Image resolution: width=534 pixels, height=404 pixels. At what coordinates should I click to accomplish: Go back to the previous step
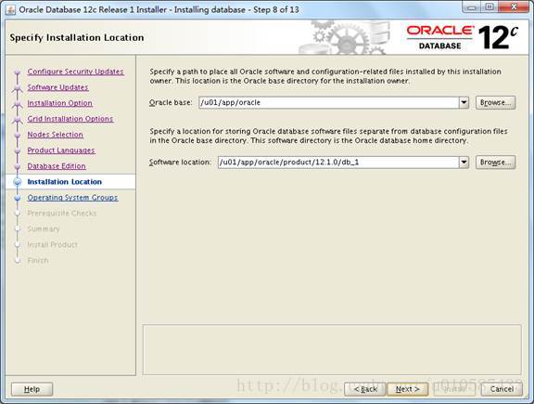(365, 389)
